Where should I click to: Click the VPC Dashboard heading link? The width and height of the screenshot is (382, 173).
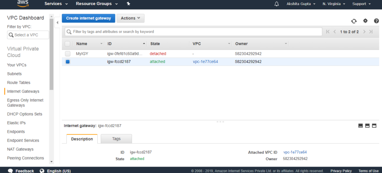tap(26, 18)
